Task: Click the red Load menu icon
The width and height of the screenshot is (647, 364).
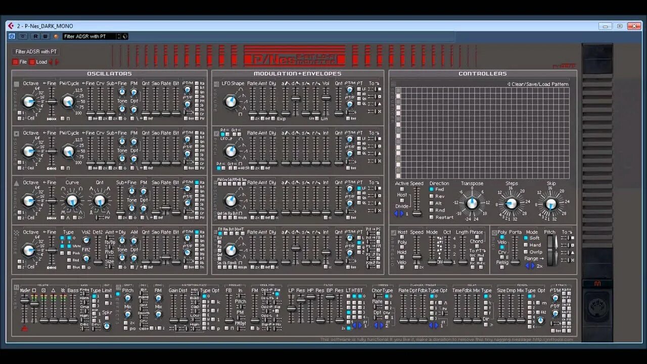Action: point(32,62)
